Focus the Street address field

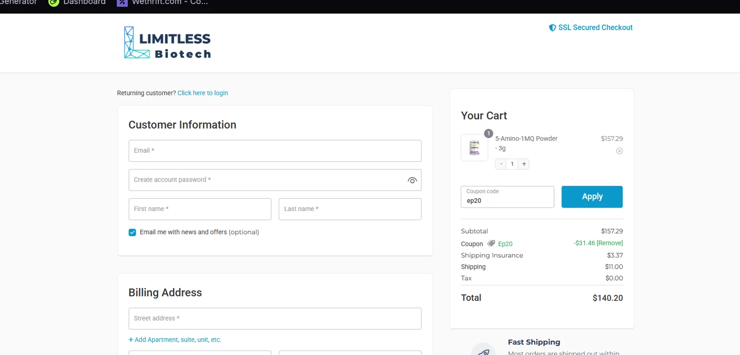click(x=275, y=319)
